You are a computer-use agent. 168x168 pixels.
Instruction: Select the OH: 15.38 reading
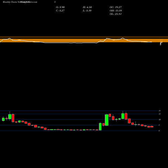click(x=116, y=11)
